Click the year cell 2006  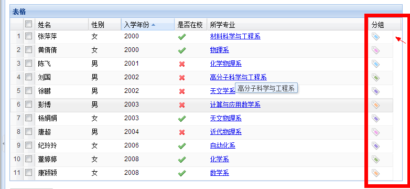click(132, 145)
